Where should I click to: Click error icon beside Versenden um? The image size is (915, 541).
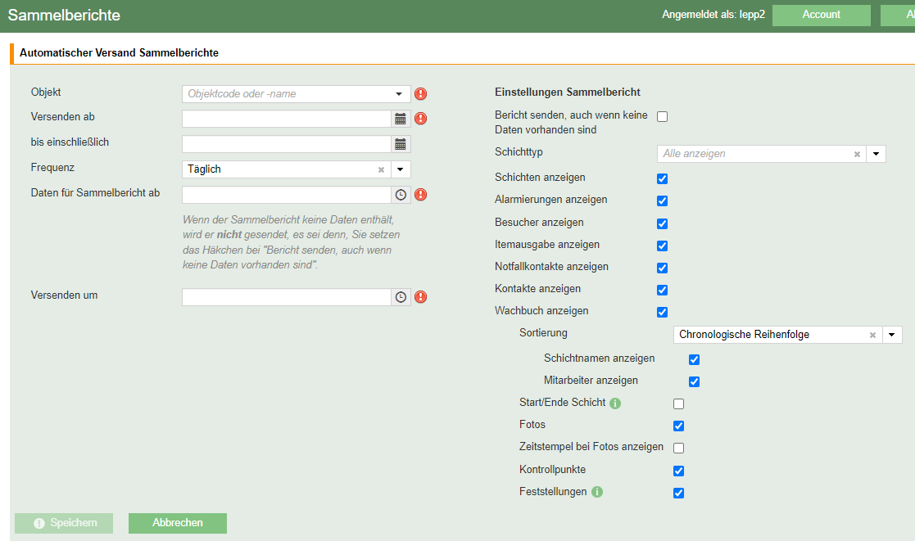[x=421, y=297]
